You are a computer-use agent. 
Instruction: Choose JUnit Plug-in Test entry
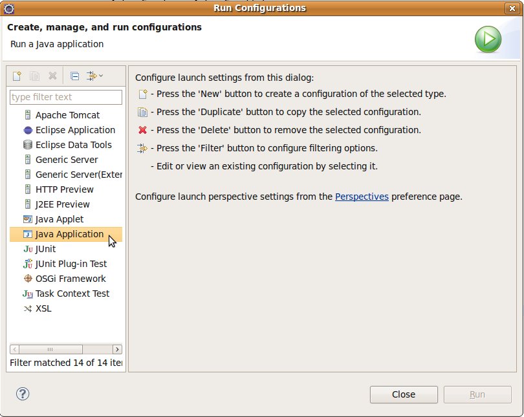71,264
